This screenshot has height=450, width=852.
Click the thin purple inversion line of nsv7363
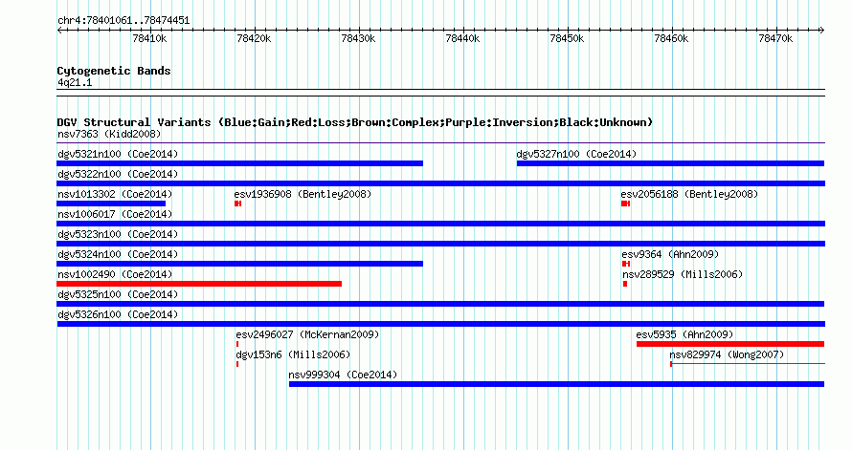click(x=440, y=143)
